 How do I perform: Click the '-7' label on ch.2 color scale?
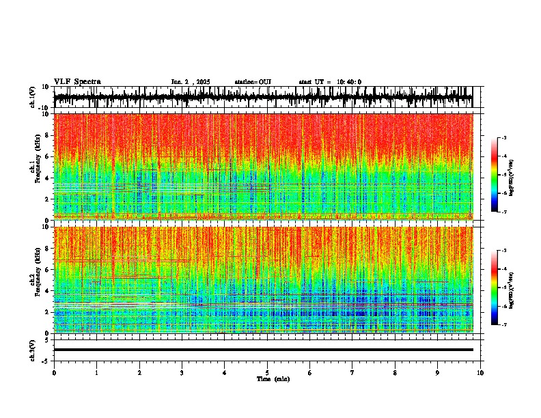point(504,325)
